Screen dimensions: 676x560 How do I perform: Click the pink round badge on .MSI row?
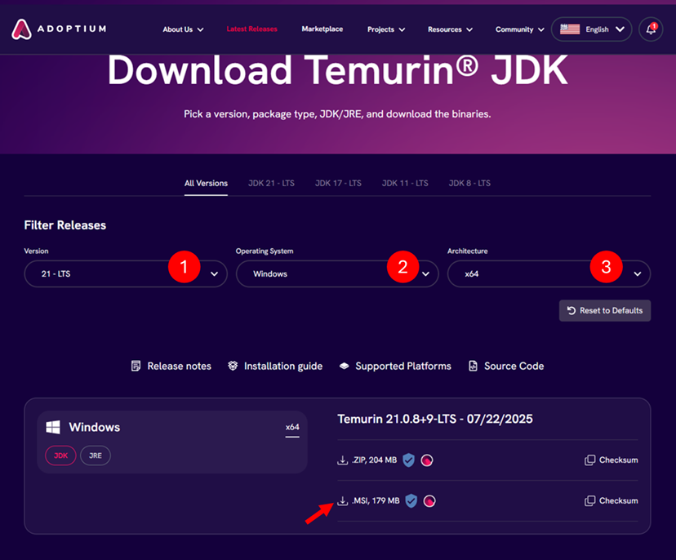click(429, 501)
